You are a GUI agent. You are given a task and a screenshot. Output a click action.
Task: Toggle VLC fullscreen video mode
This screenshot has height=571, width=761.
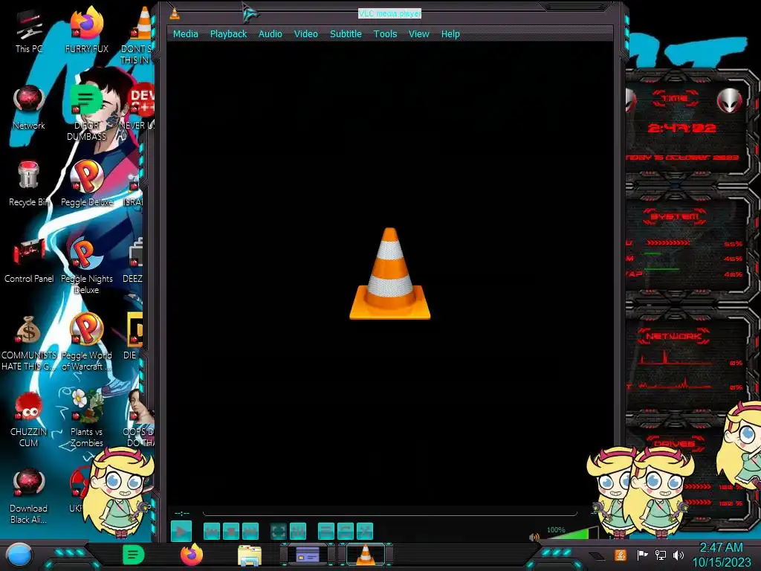tap(278, 532)
